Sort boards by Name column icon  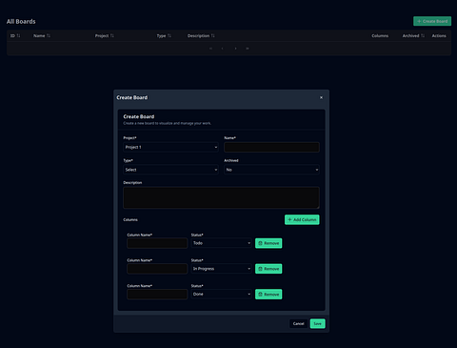[x=49, y=35]
